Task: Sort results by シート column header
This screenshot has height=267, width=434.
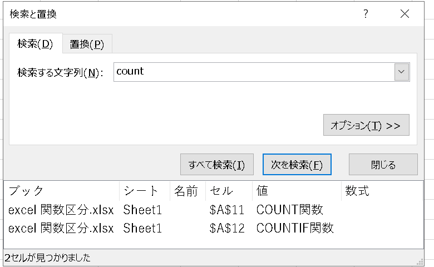Action: 145,191
